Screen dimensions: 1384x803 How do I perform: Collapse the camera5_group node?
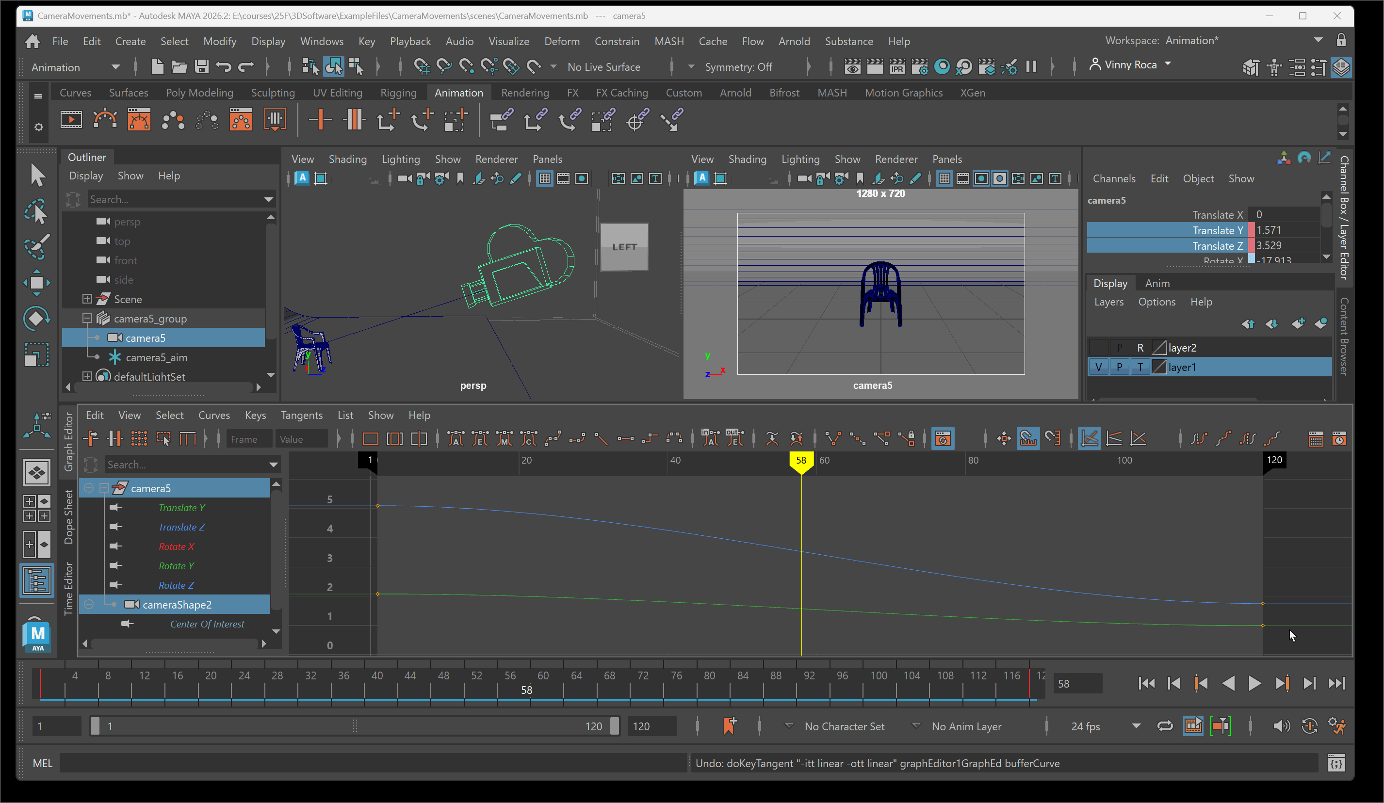click(87, 319)
